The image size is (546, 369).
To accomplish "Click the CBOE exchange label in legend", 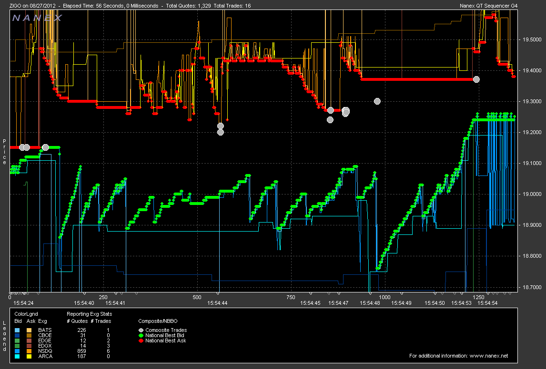I will (45, 335).
